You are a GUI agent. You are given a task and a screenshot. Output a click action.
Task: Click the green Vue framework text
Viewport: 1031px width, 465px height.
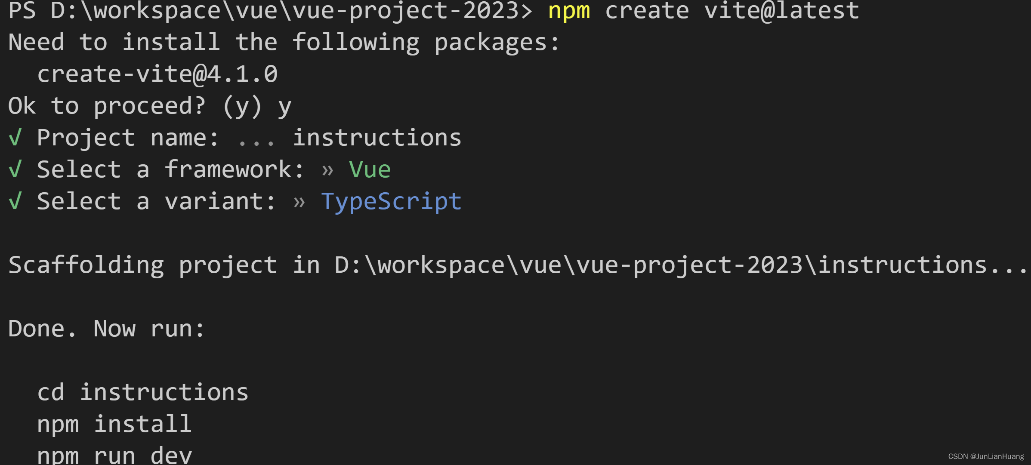370,169
